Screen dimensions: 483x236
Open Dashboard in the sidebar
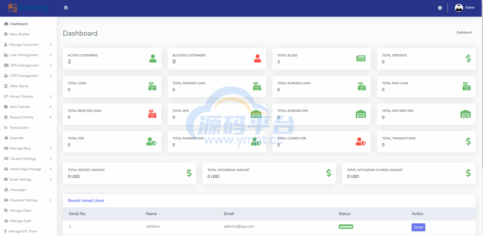(x=28, y=24)
